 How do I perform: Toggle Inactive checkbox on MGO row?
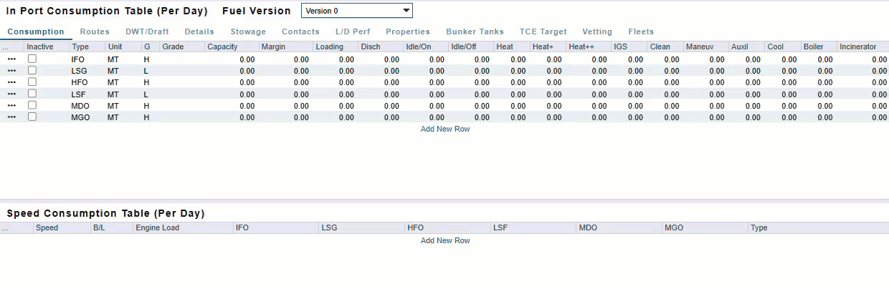[32, 117]
